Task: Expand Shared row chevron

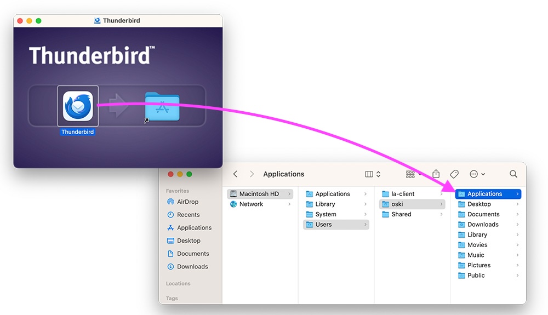Action: (441, 214)
